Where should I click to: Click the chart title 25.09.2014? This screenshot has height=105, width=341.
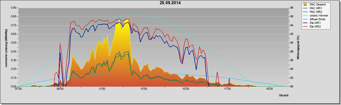tap(170, 3)
